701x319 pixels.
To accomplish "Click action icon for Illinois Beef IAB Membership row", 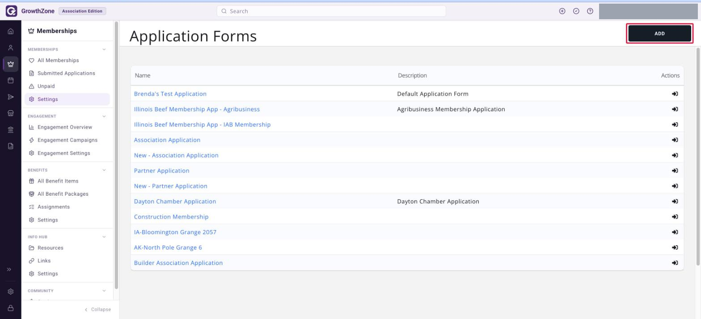I will [x=675, y=125].
